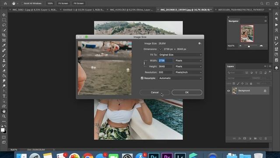Select the Clone Stamp tool
The width and height of the screenshot is (280, 158).
point(4,61)
